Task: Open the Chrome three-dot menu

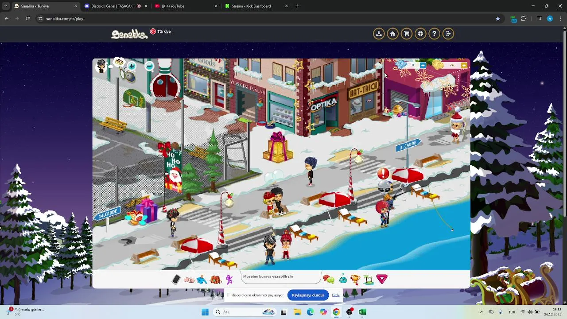Action: 560,19
